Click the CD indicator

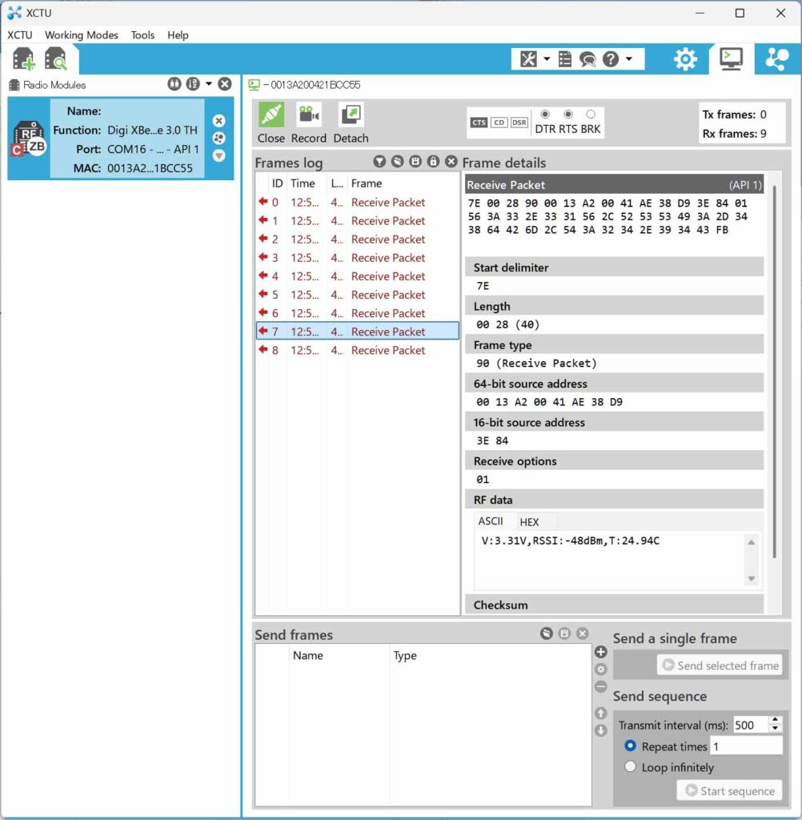click(x=499, y=123)
